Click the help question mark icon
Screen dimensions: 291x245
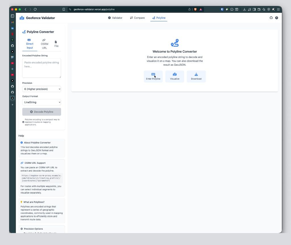(277, 18)
